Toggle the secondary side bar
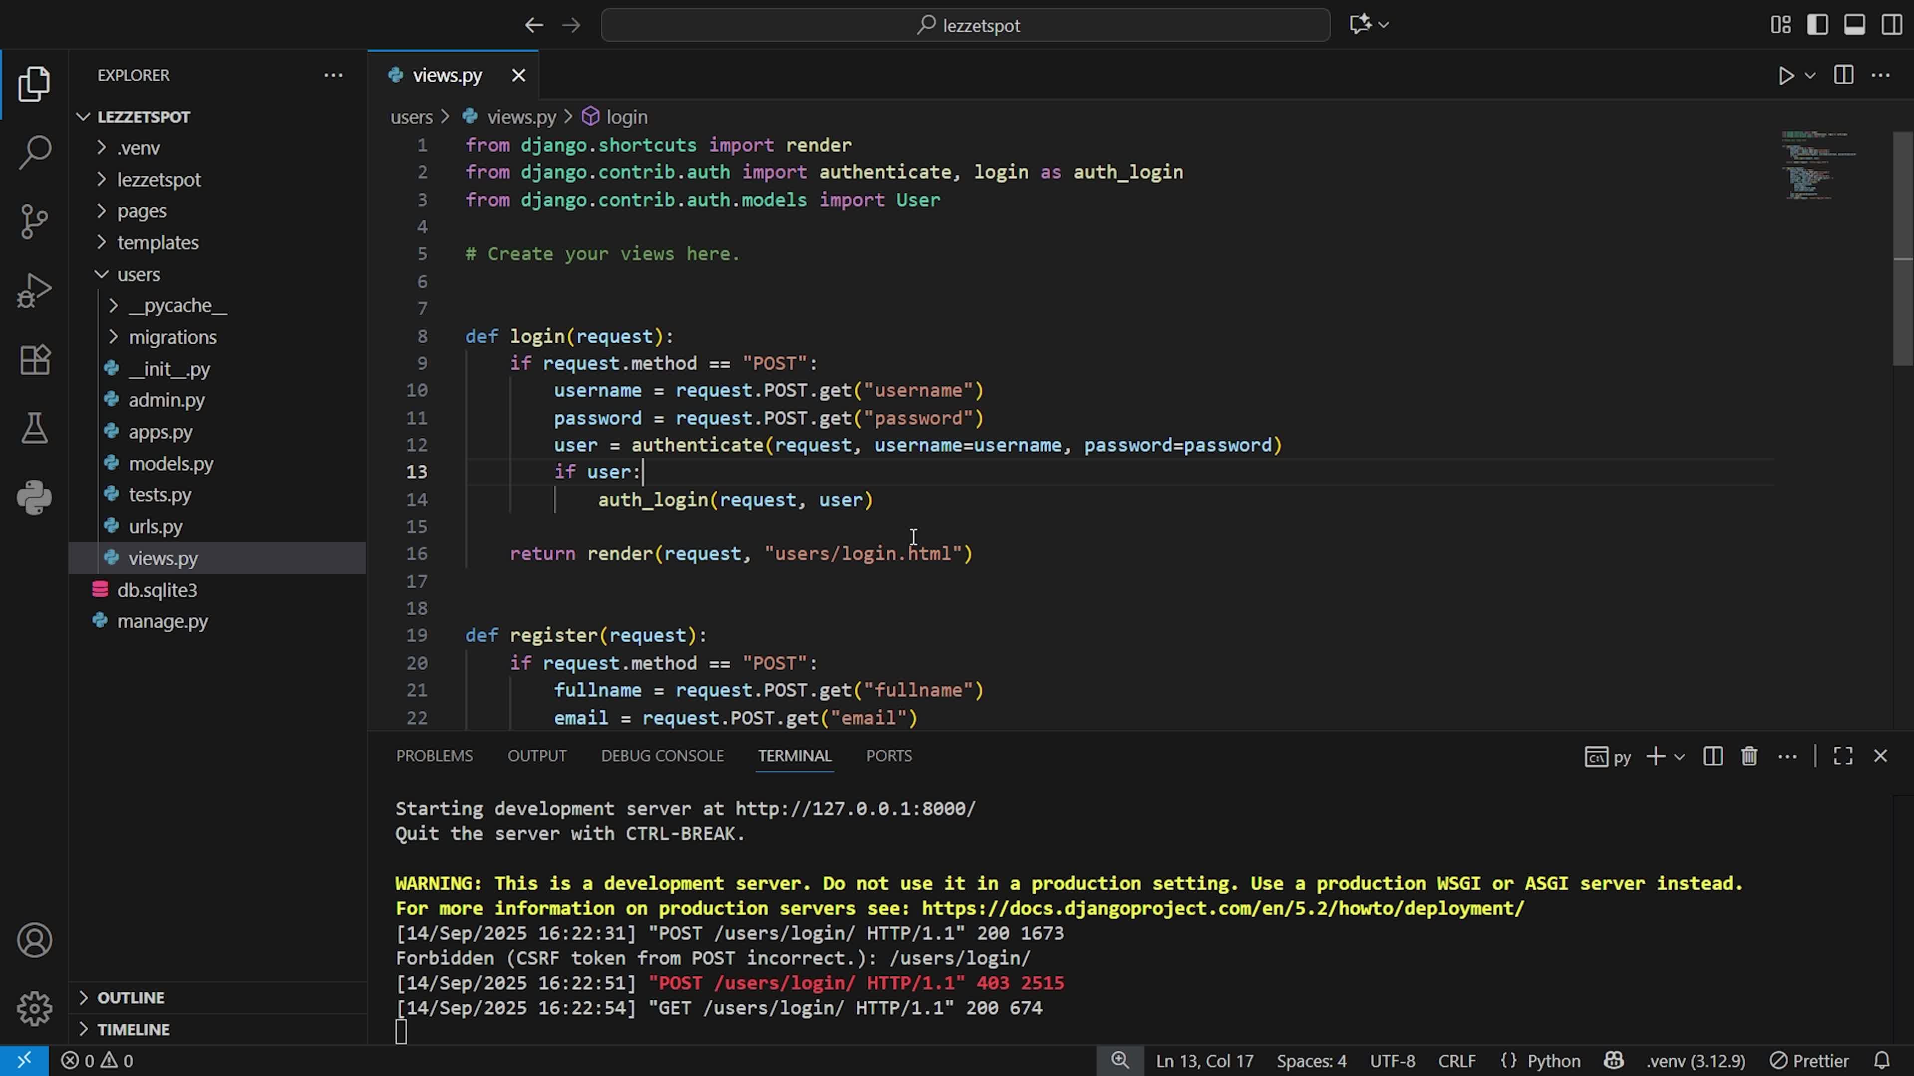Viewport: 1914px width, 1076px height. pos(1892,25)
